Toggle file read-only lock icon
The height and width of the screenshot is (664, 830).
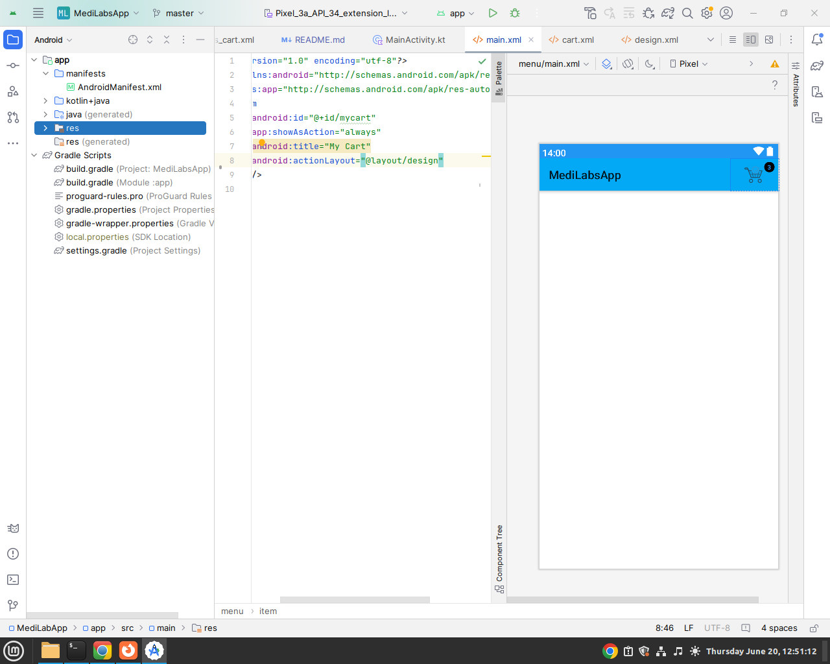pyautogui.click(x=813, y=628)
